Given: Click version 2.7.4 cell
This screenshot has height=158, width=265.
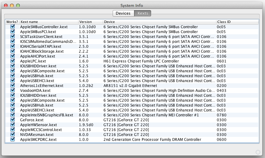Looking at the screenshot, I should [x=83, y=91].
